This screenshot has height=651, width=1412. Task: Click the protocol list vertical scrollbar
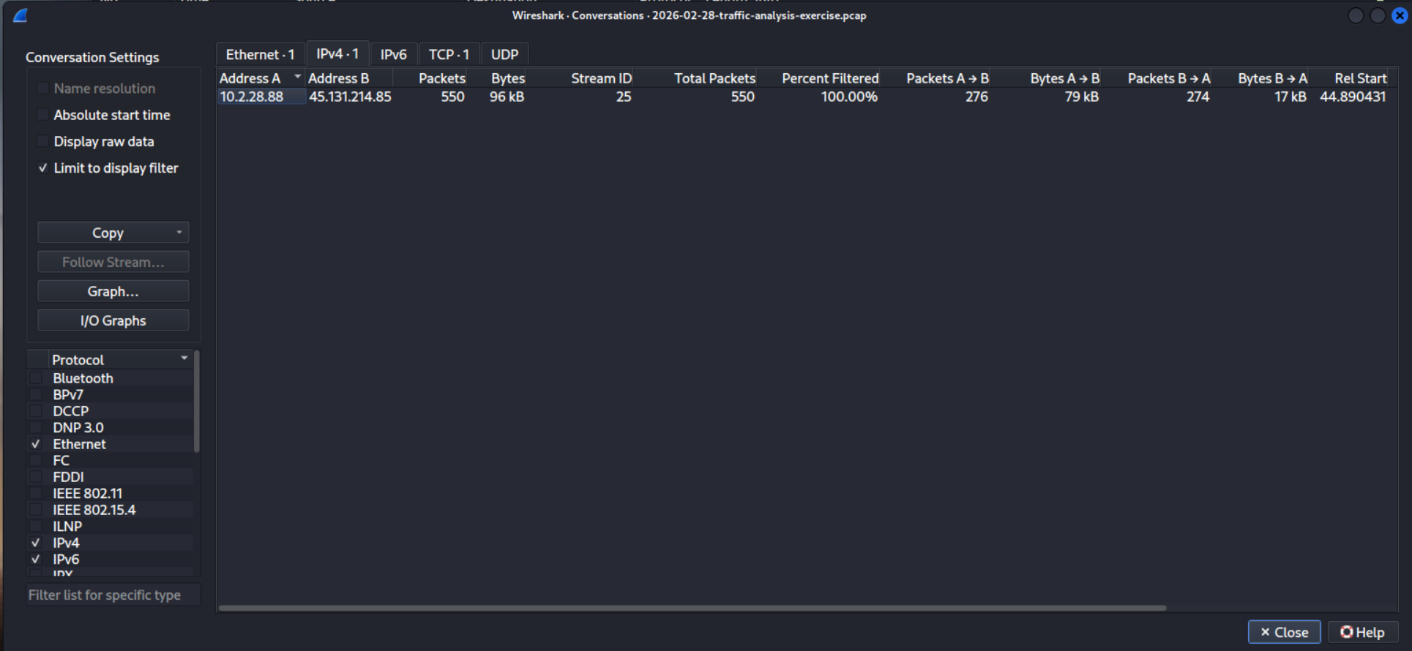pos(196,402)
